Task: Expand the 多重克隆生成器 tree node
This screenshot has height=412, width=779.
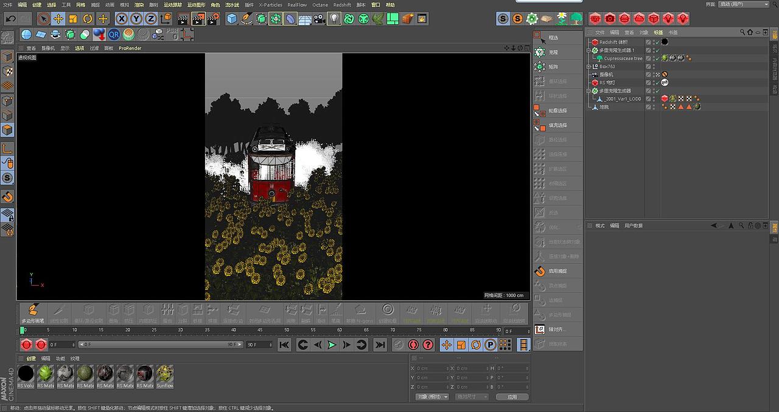Action: (589, 91)
